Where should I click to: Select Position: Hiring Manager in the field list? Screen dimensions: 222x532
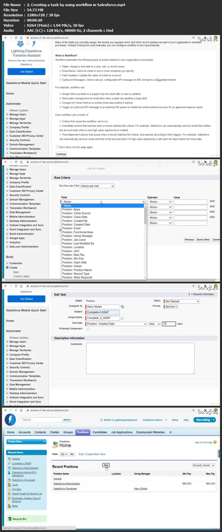point(103,236)
